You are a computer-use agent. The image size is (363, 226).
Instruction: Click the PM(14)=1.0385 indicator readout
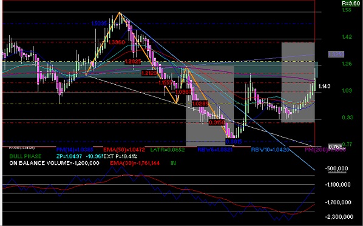(75, 150)
